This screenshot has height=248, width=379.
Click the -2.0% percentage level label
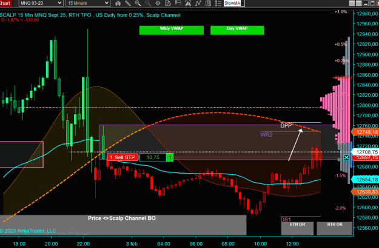click(x=340, y=208)
